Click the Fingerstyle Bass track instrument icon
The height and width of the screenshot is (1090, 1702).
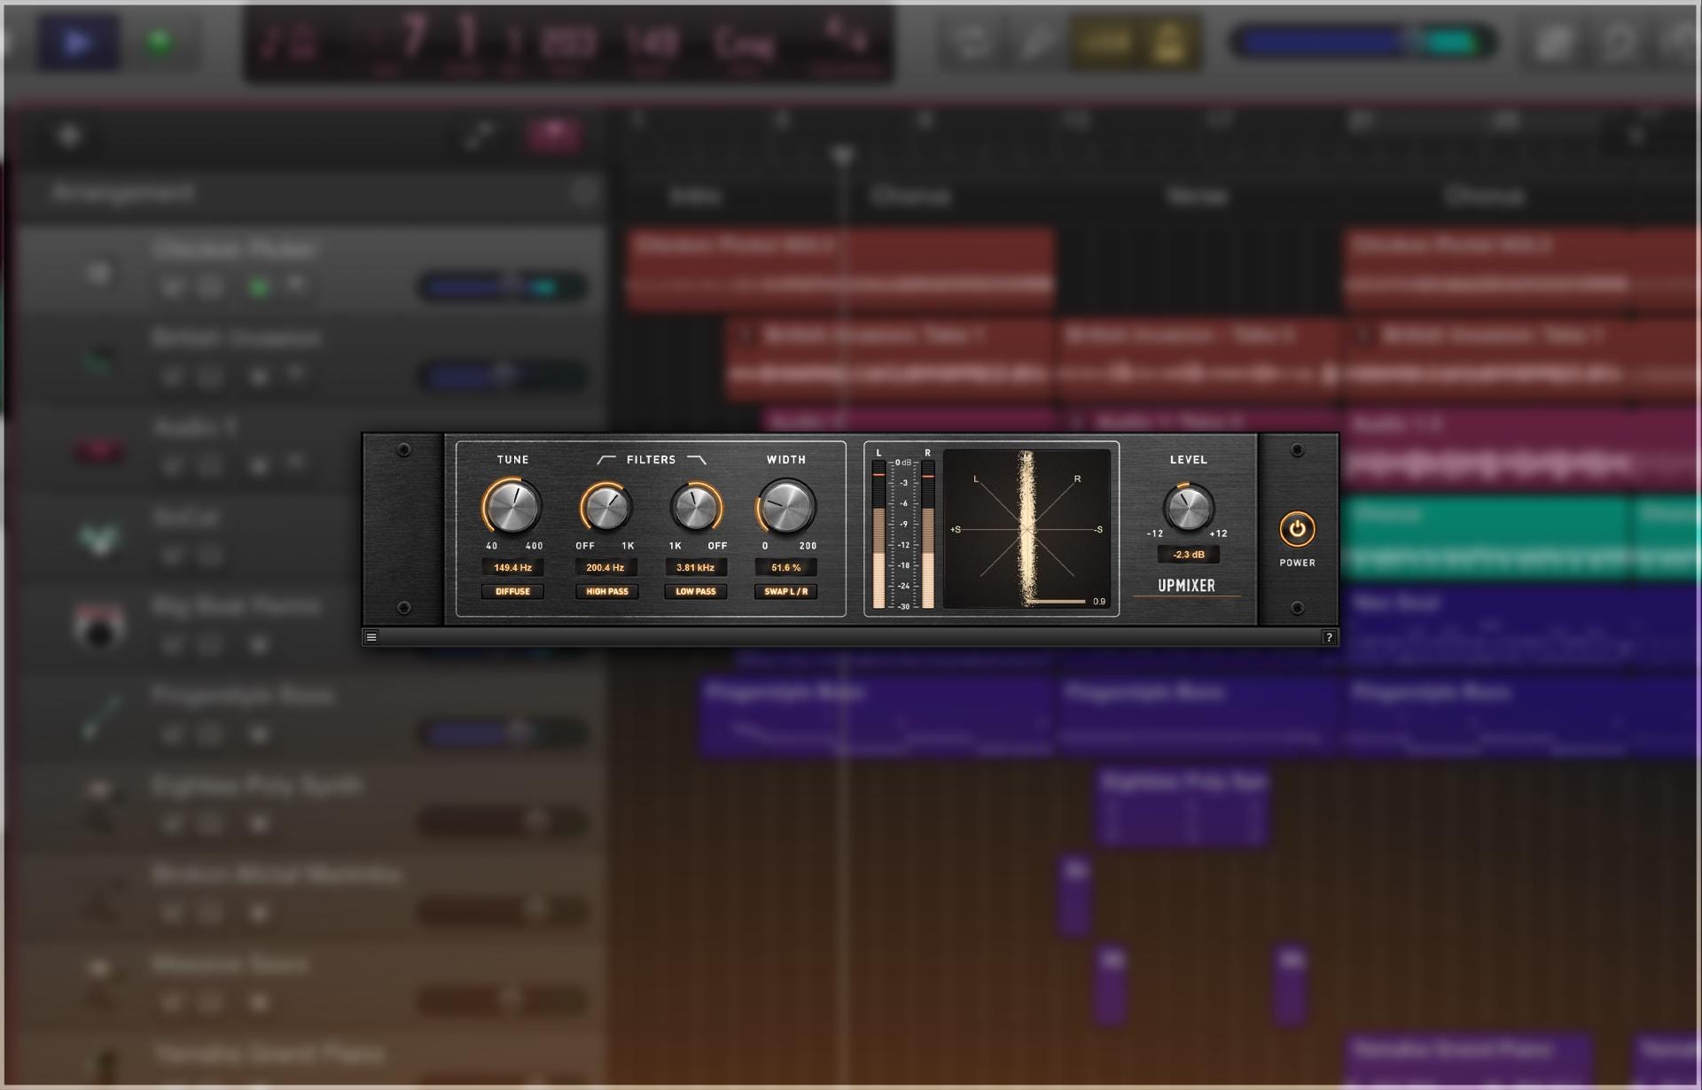(x=100, y=717)
